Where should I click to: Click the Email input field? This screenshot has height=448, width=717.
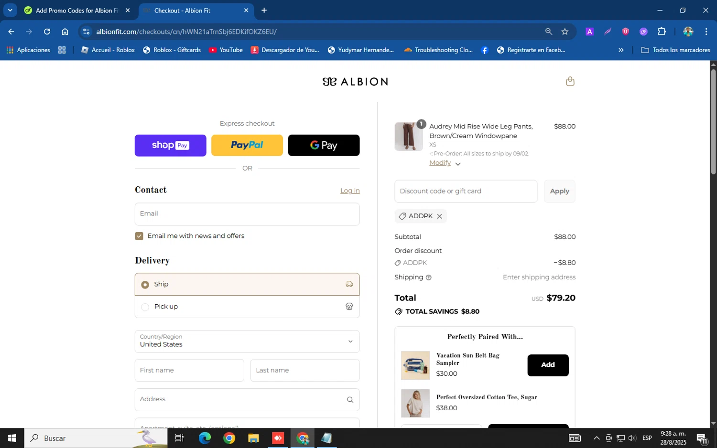point(247,214)
